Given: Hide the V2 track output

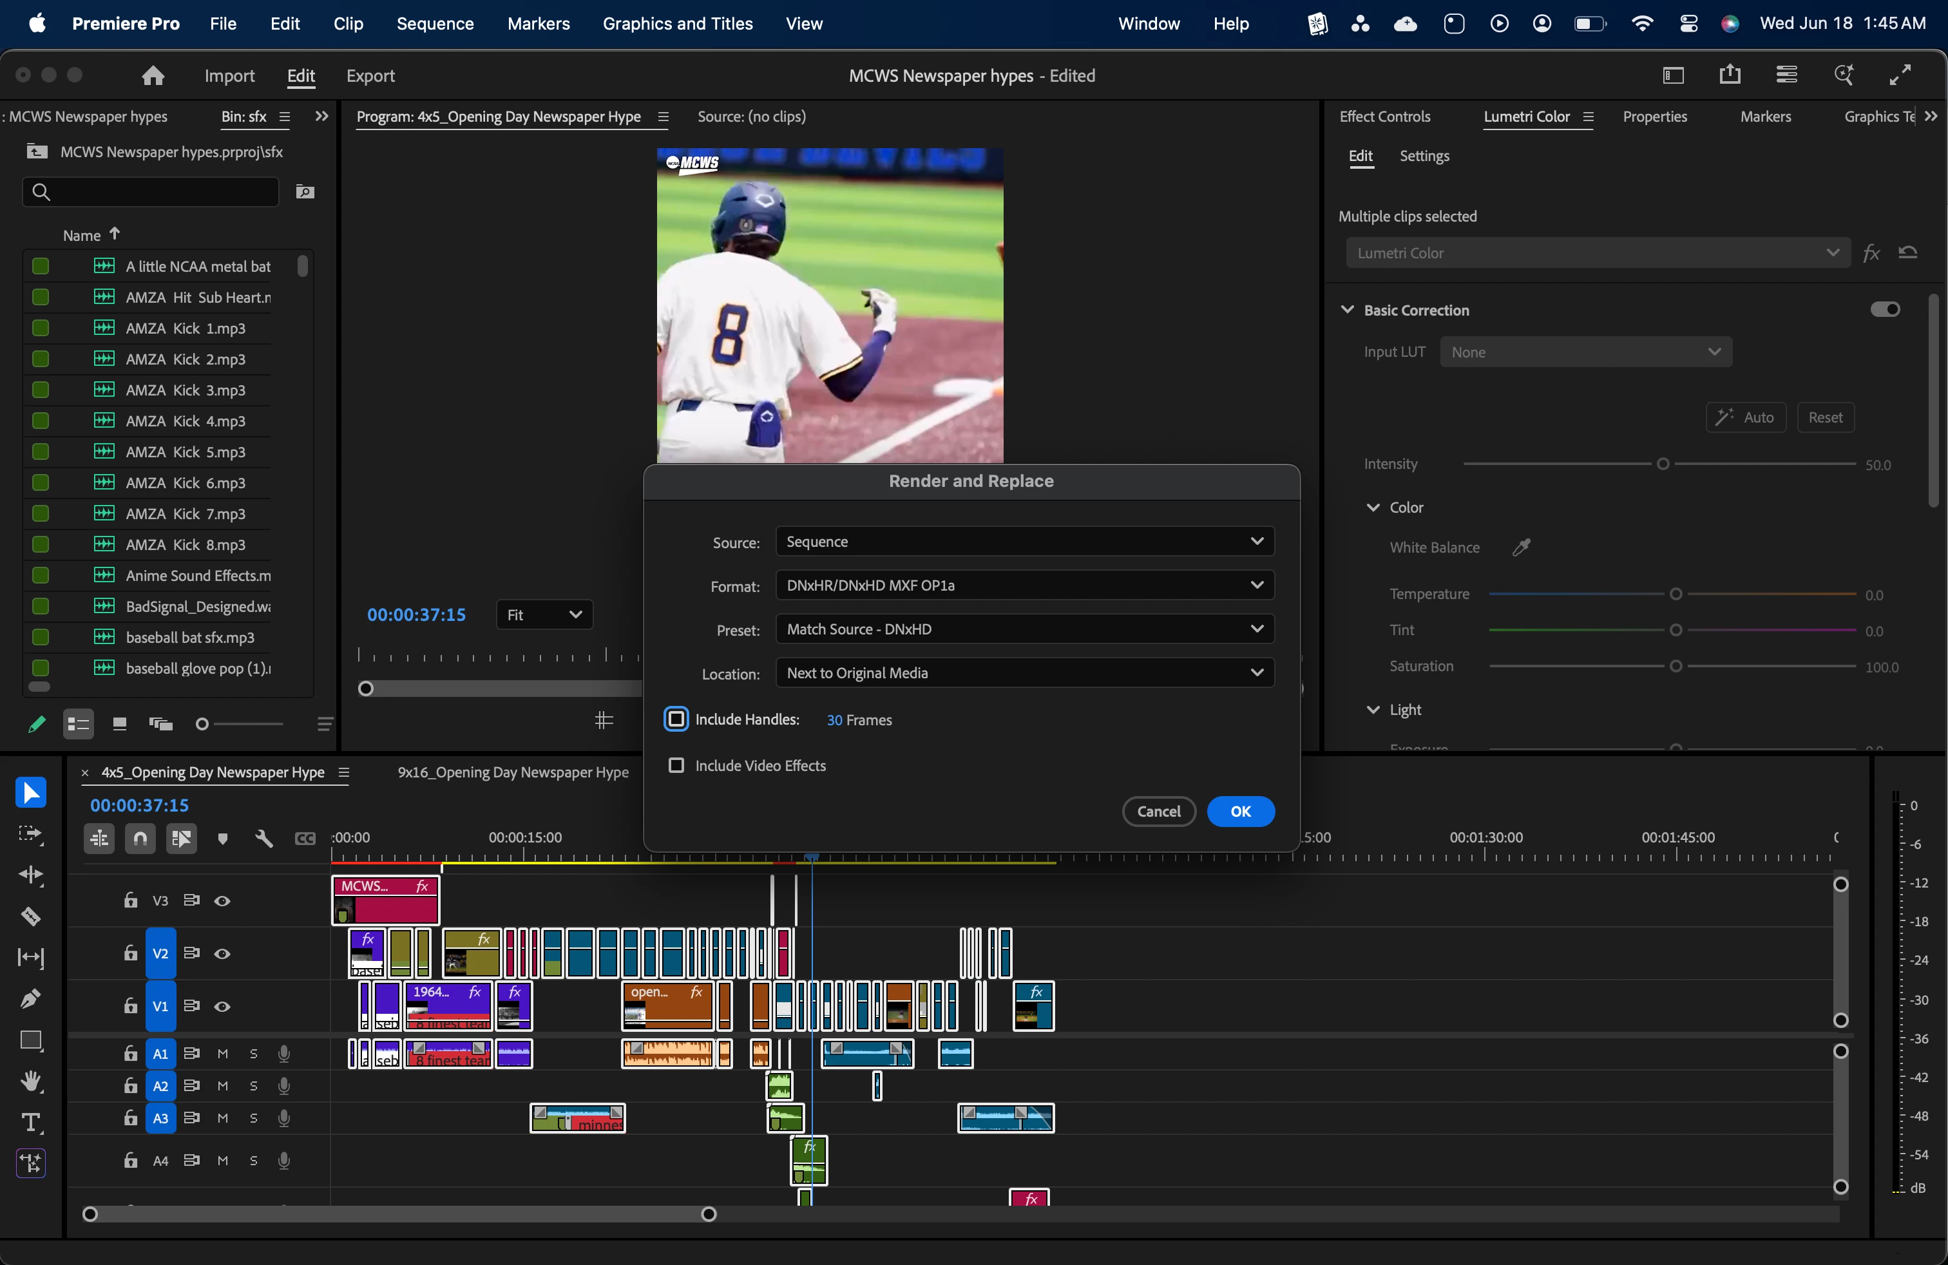Looking at the screenshot, I should 222,954.
